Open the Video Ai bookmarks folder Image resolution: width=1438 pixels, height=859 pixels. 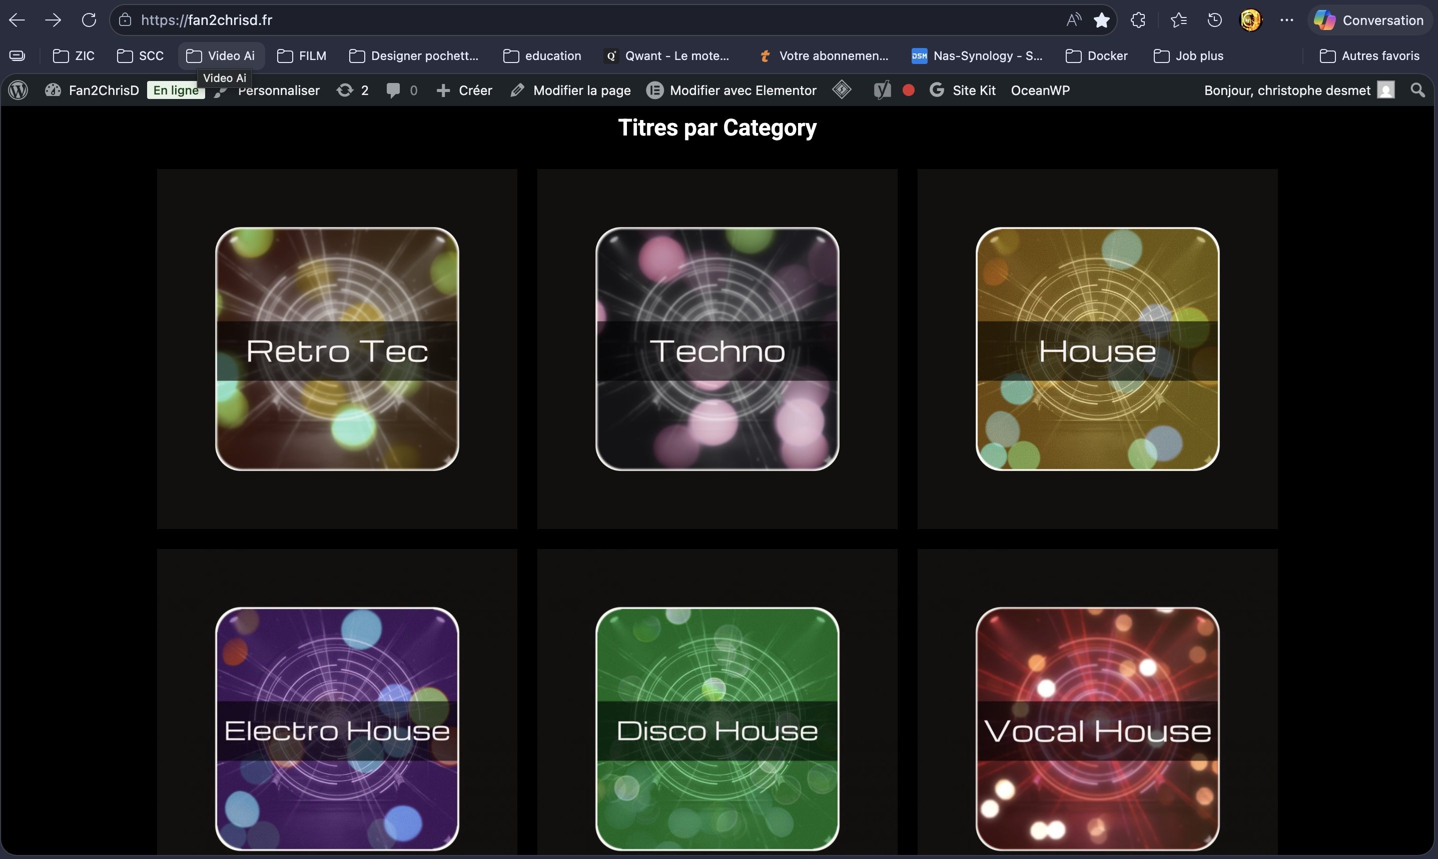221,55
